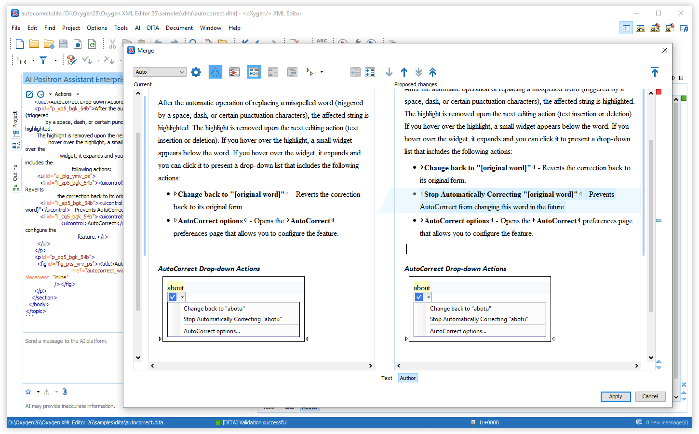The image size is (699, 434).
Task: Switch to XQuery Debugger perspective
Action: [670, 28]
